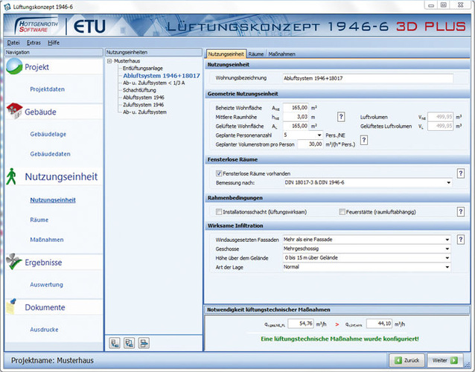Click the Gebäude house icon
This screenshot has width=475, height=372.
(x=14, y=111)
